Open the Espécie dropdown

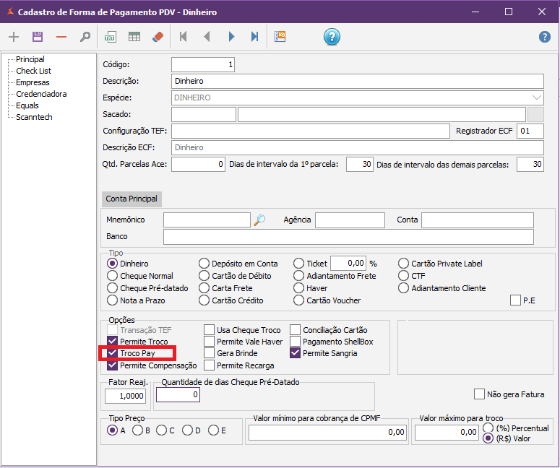pyautogui.click(x=537, y=97)
